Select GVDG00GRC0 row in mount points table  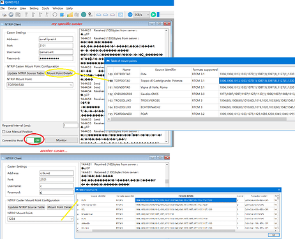pyautogui.click(x=201, y=94)
